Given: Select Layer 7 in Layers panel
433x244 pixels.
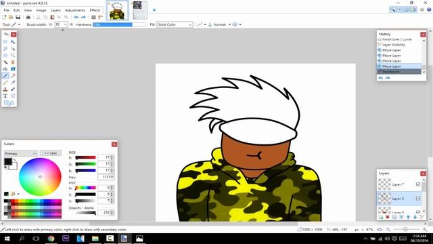Looking at the screenshot, I should click(x=399, y=184).
